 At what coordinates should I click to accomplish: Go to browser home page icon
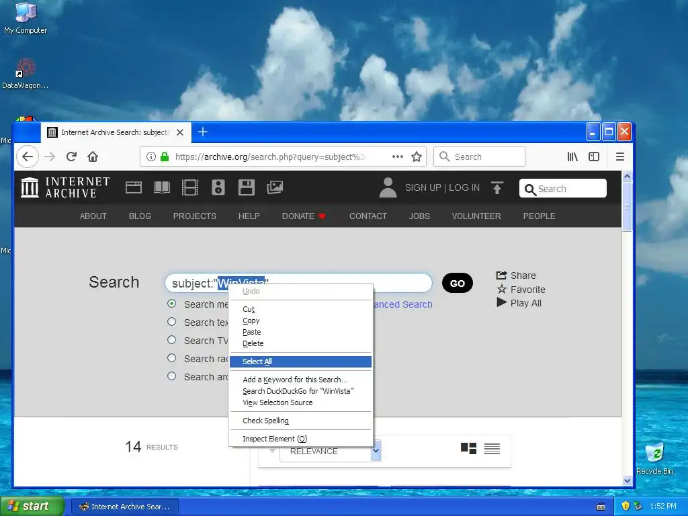(93, 157)
